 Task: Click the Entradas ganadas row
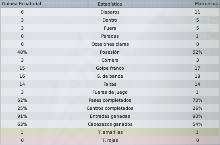[110, 116]
